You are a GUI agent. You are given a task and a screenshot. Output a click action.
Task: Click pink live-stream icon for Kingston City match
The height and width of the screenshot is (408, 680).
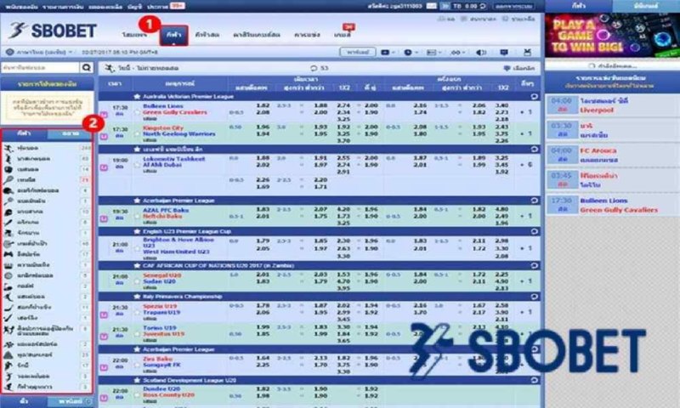(104, 136)
